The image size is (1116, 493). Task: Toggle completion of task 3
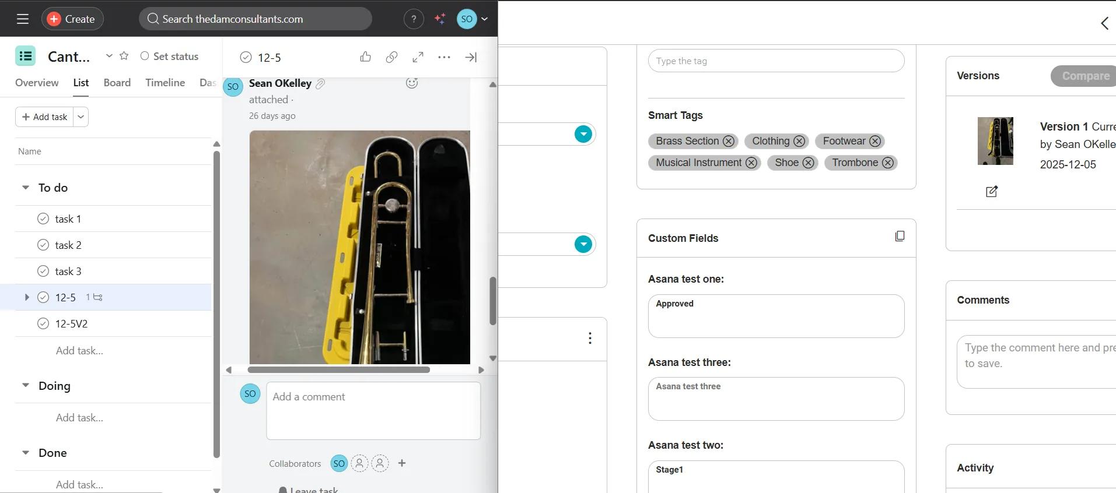43,272
